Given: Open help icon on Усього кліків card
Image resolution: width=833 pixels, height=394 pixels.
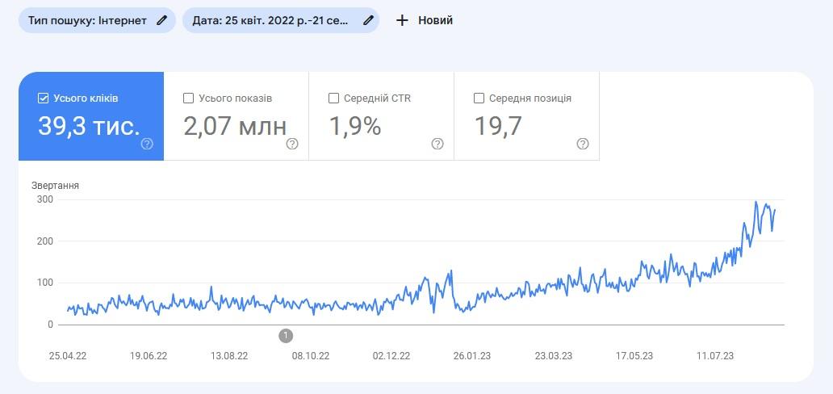Looking at the screenshot, I should point(147,144).
